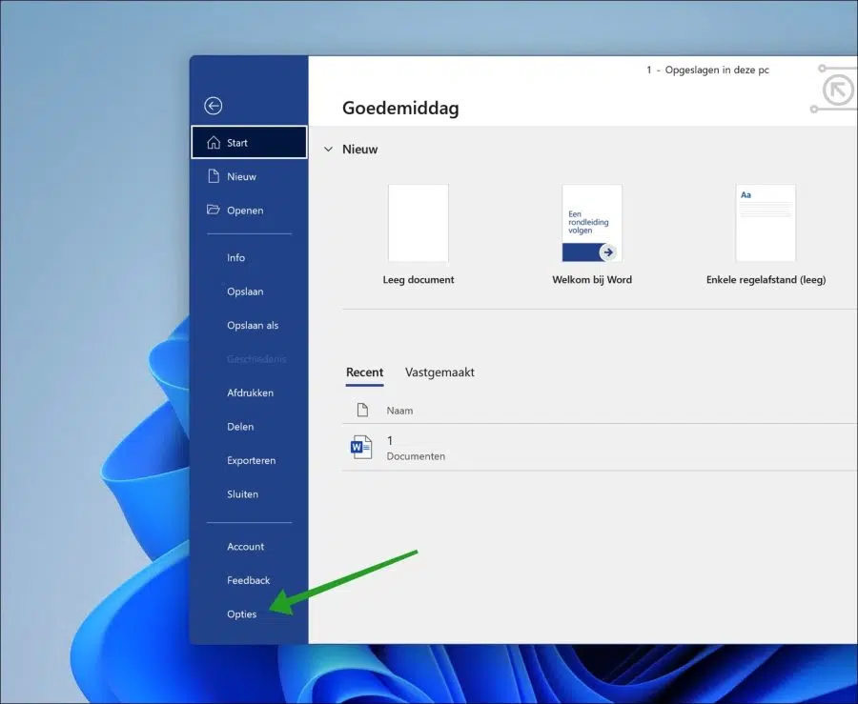Screen dimensions: 858x704
Task: Click the Documenten location text
Action: click(416, 456)
